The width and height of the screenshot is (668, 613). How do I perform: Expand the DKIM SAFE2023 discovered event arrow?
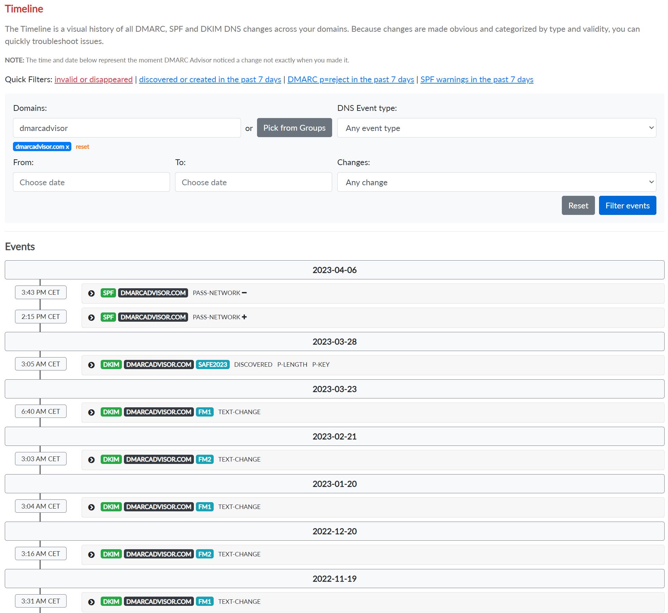pyautogui.click(x=91, y=365)
